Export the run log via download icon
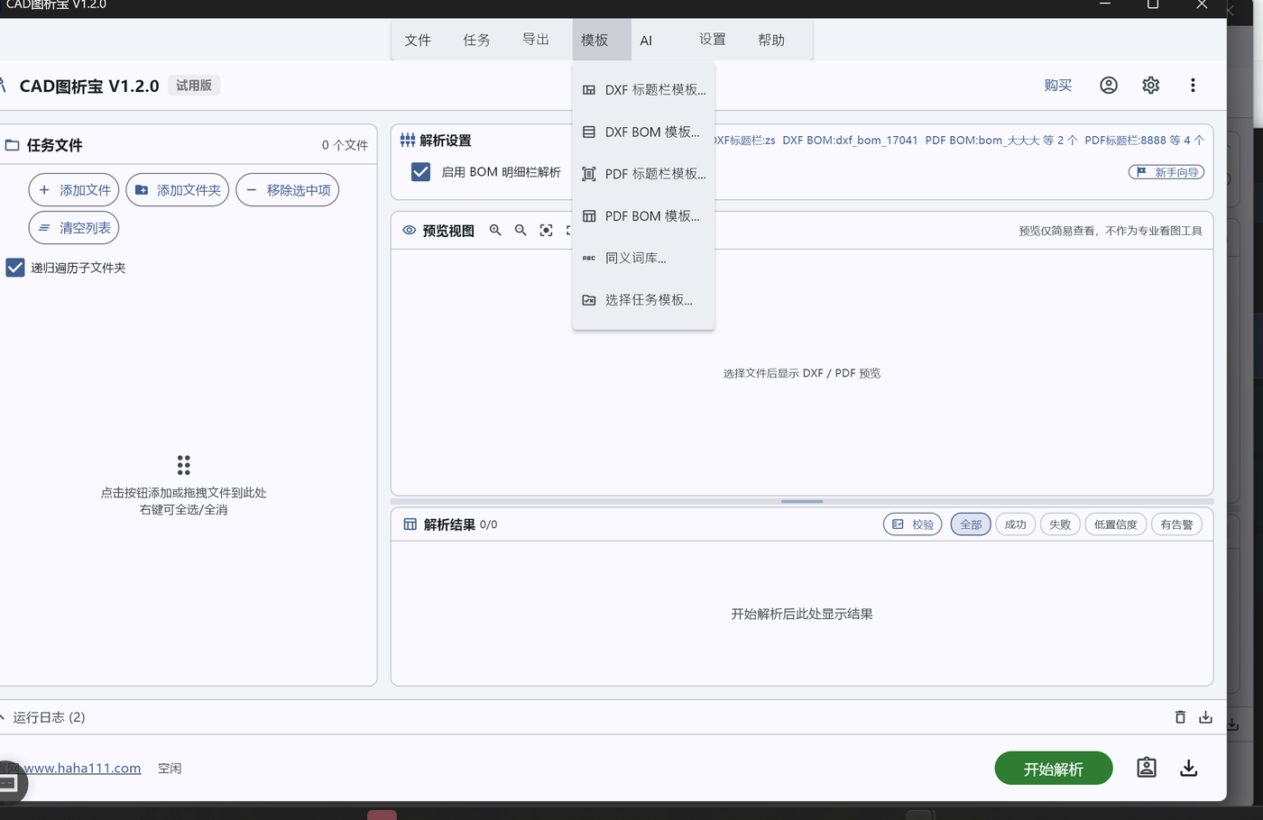The width and height of the screenshot is (1263, 820). (x=1206, y=717)
